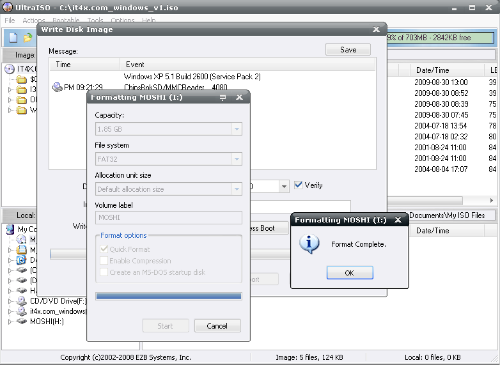Screen dimensions: 500x365
Task: Click the Windows XP 5.1 Build 2600 message row
Action: [192, 77]
